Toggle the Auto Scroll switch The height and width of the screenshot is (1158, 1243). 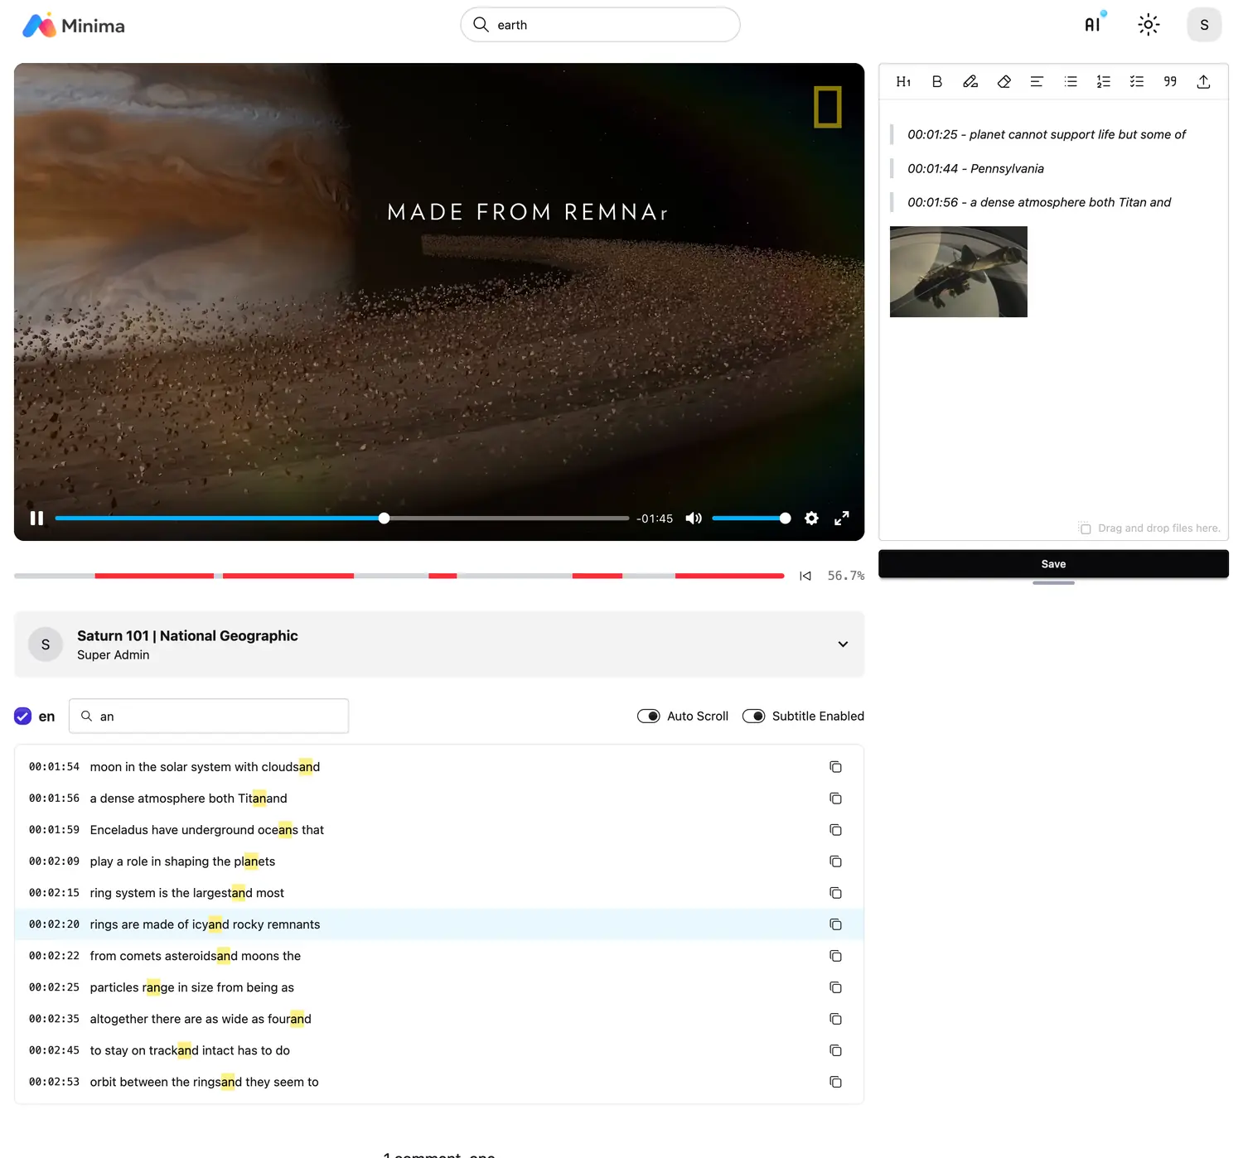point(648,716)
